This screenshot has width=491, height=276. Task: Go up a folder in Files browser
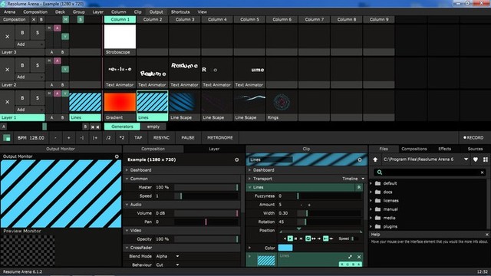pyautogui.click(x=375, y=159)
